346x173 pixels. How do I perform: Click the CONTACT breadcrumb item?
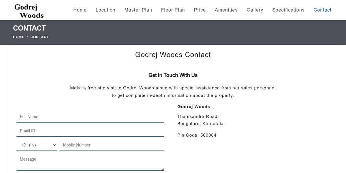click(40, 37)
